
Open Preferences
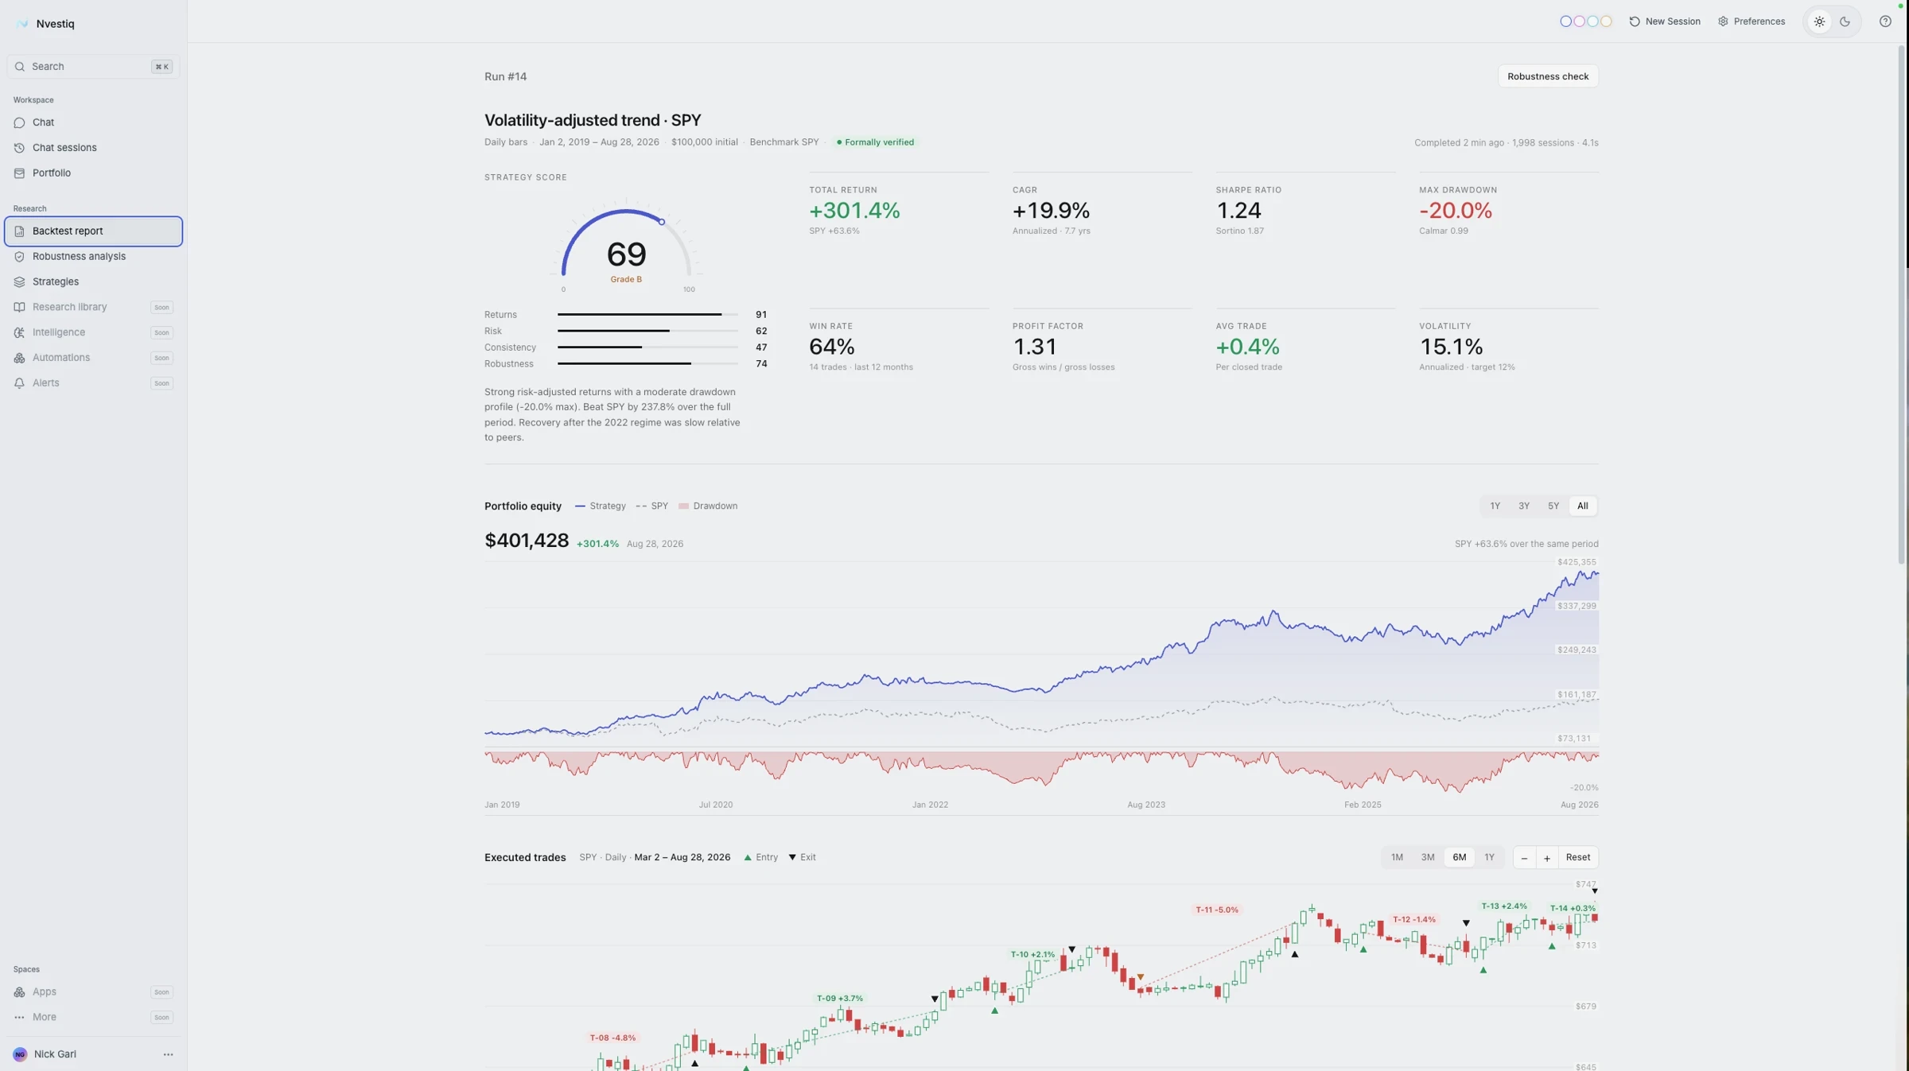[1751, 21]
